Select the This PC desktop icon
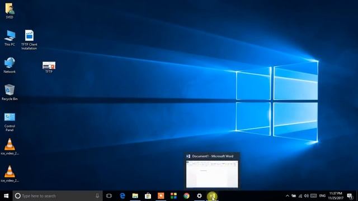The height and width of the screenshot is (201, 358). [10, 37]
